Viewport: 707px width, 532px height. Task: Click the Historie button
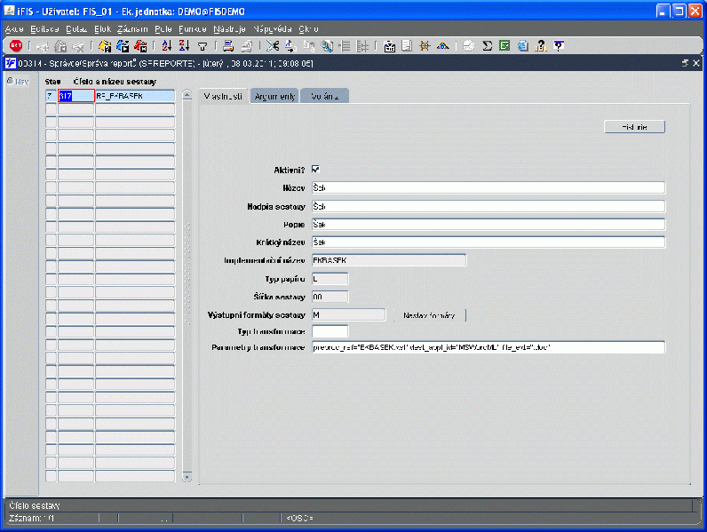pos(634,127)
